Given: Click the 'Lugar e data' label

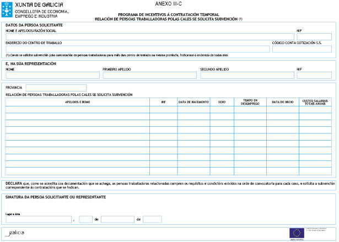Looking at the screenshot, I should 13,214.
